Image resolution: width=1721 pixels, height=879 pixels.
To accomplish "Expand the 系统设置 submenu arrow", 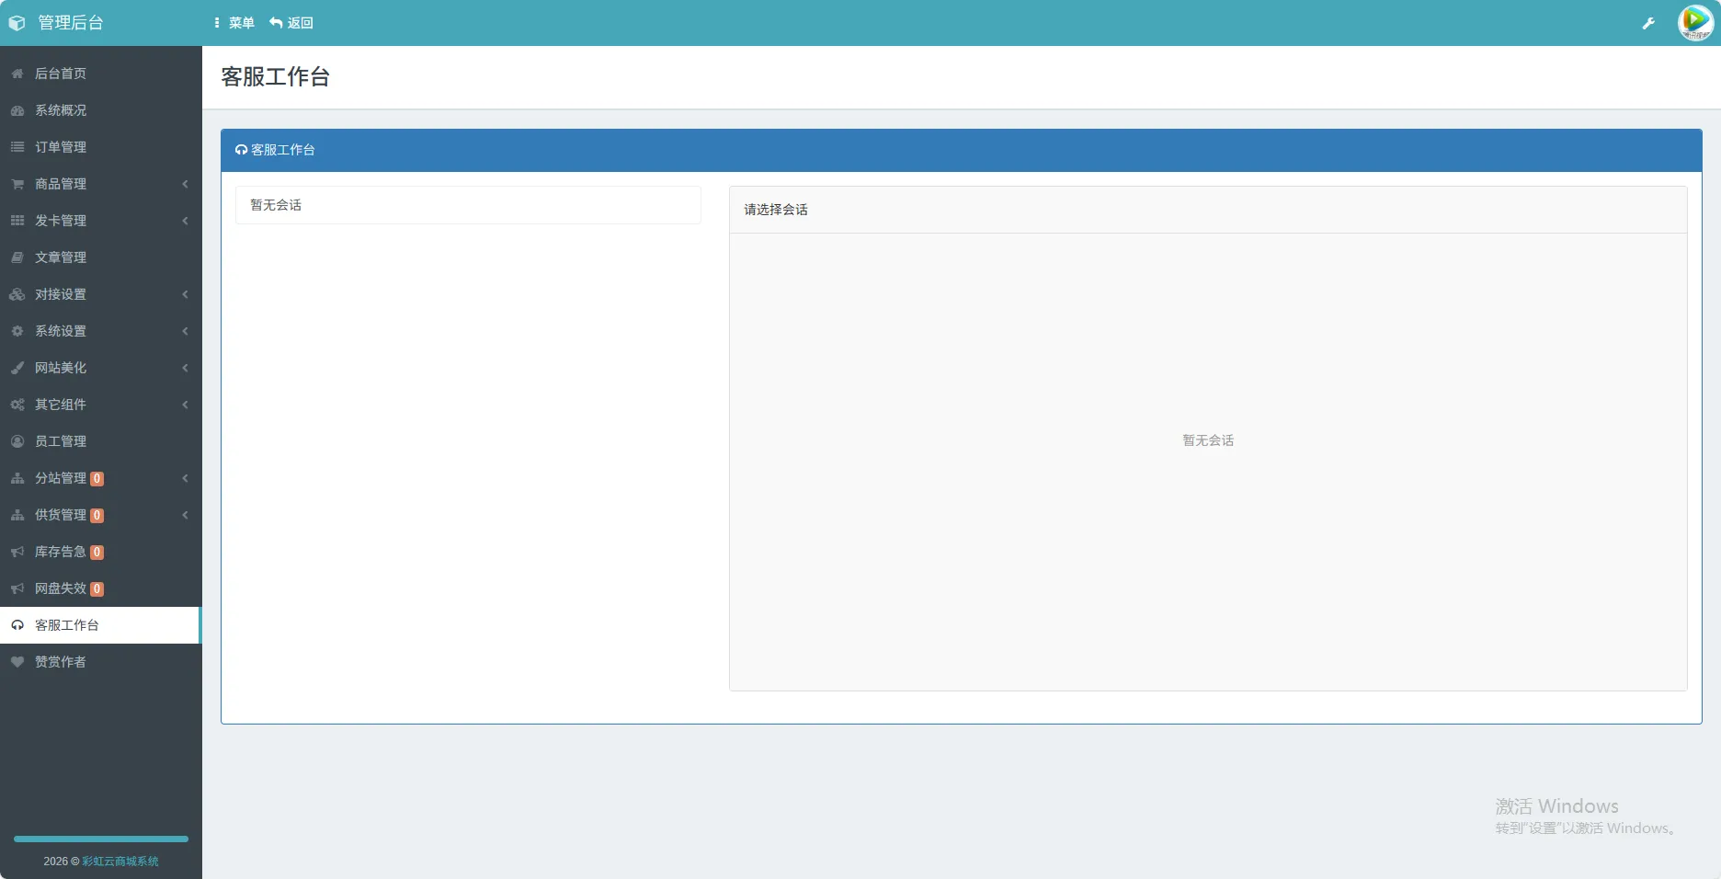I will tap(185, 331).
